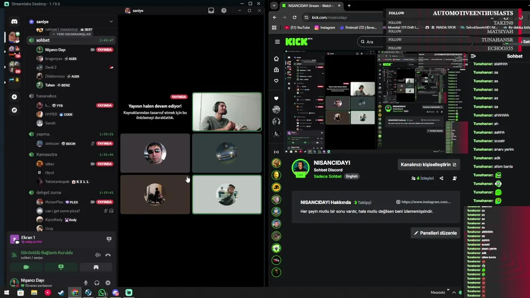Open Streamlabs from the taskbar
The image size is (530, 298).
click(129, 293)
